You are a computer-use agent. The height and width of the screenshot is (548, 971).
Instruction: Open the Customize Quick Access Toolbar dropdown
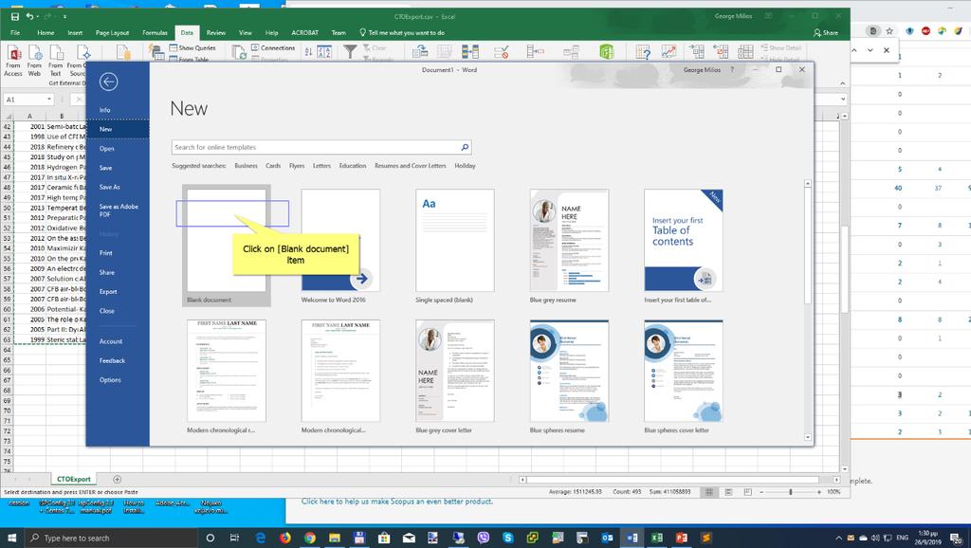(64, 17)
